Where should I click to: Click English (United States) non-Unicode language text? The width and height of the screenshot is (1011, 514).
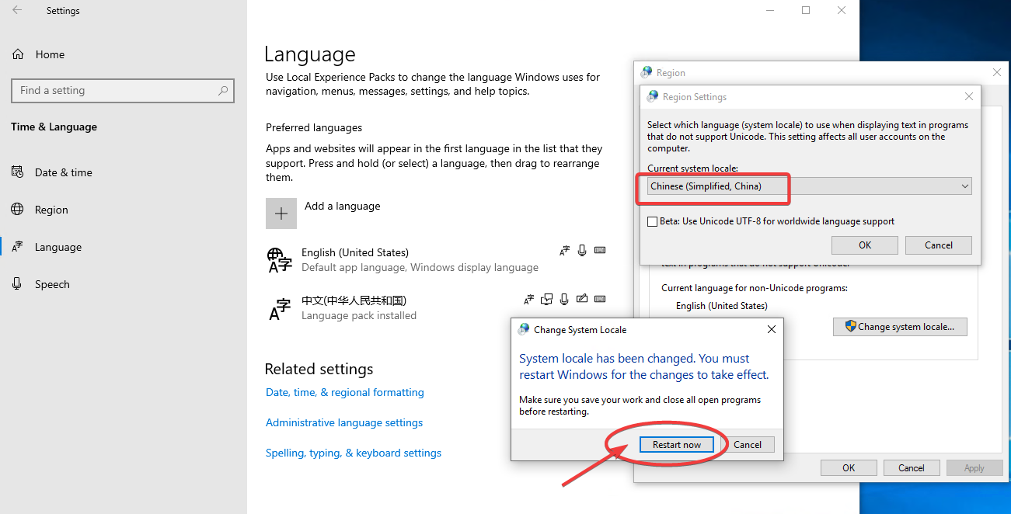coord(722,306)
